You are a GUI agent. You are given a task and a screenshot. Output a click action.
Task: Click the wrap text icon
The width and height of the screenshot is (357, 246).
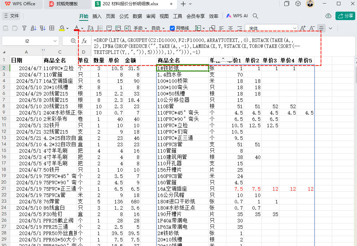click(109, 28)
